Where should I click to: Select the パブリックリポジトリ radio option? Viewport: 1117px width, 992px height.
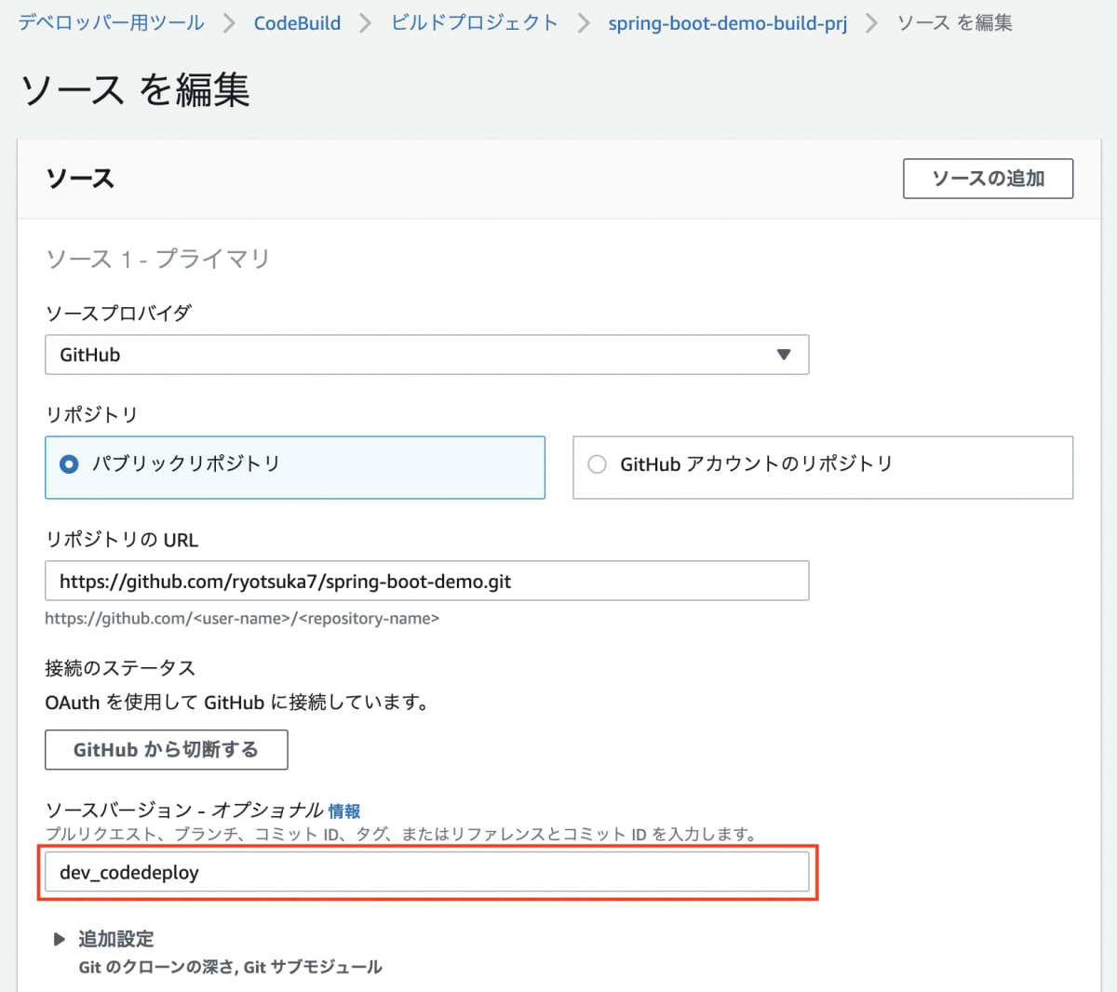point(295,467)
